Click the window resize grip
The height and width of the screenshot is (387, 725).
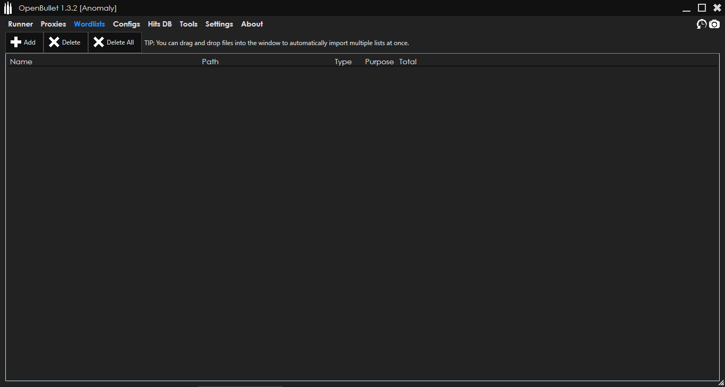721,383
